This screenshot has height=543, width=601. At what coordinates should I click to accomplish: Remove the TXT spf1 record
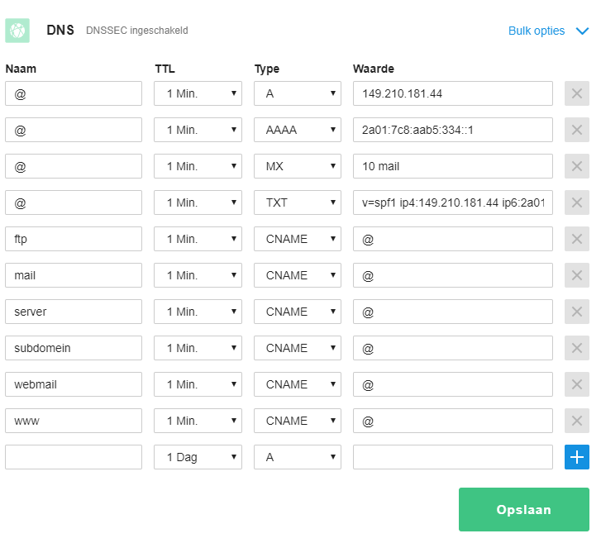click(x=576, y=202)
